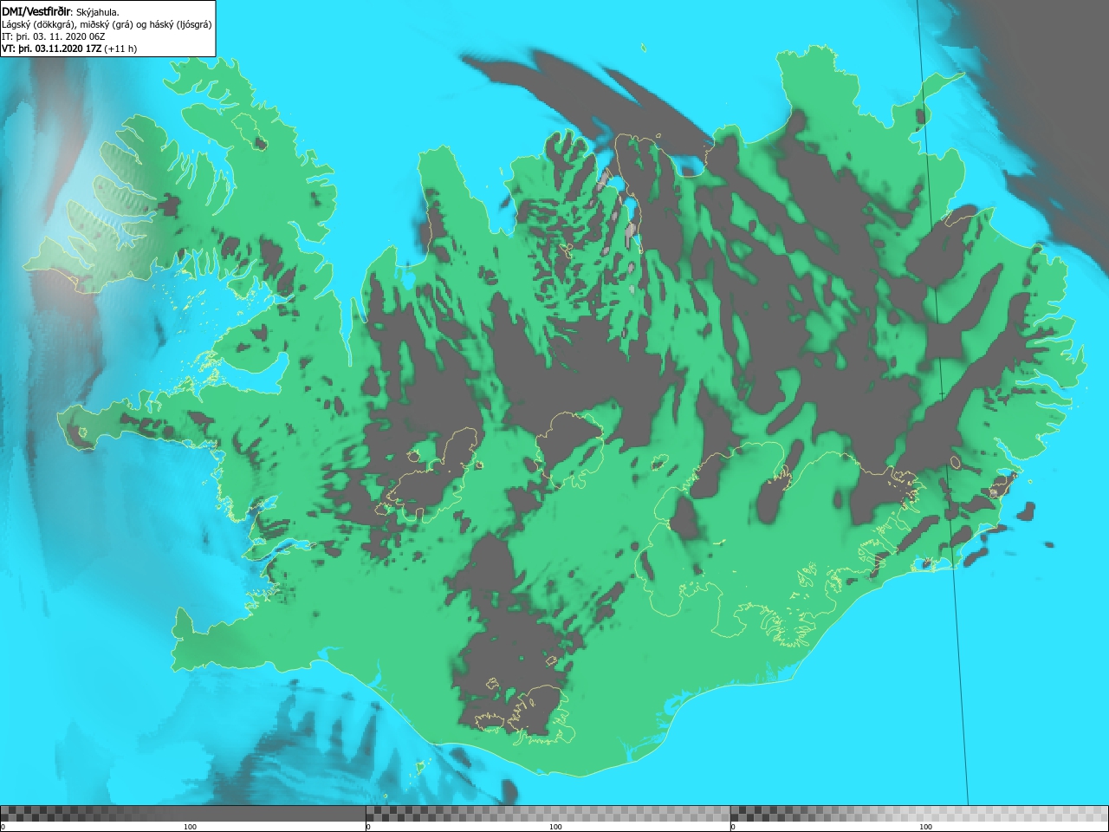This screenshot has width=1109, height=832.
Task: Click the '100' label under the middle grey scale
Action: pos(555,827)
